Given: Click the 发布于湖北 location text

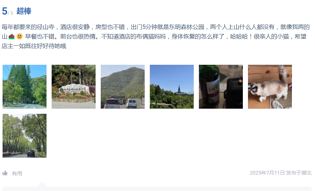Looking at the screenshot, I should point(299,173).
